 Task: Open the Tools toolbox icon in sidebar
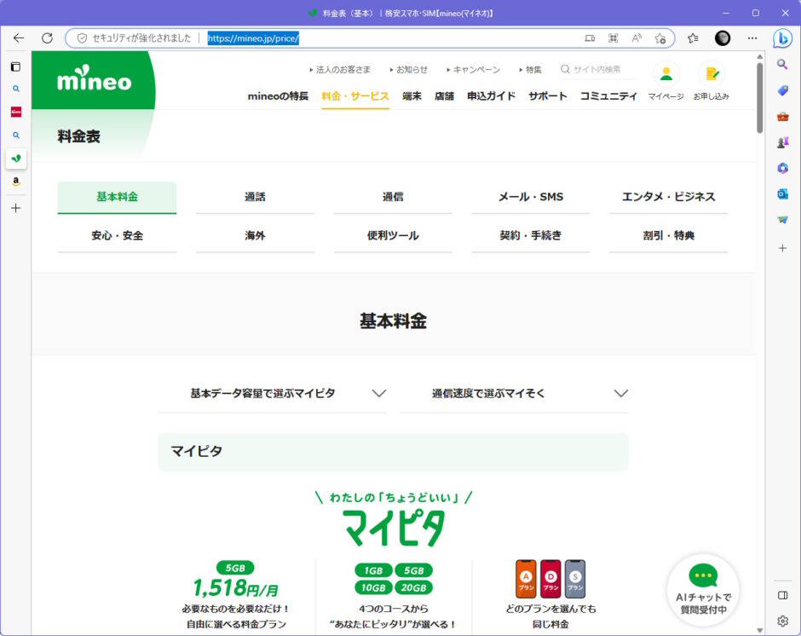782,117
